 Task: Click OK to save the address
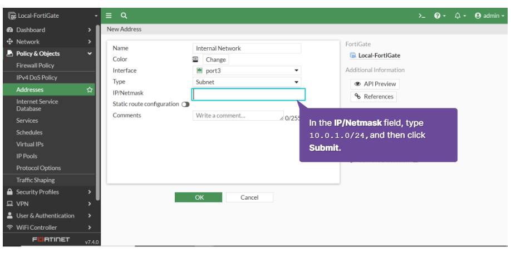199,197
